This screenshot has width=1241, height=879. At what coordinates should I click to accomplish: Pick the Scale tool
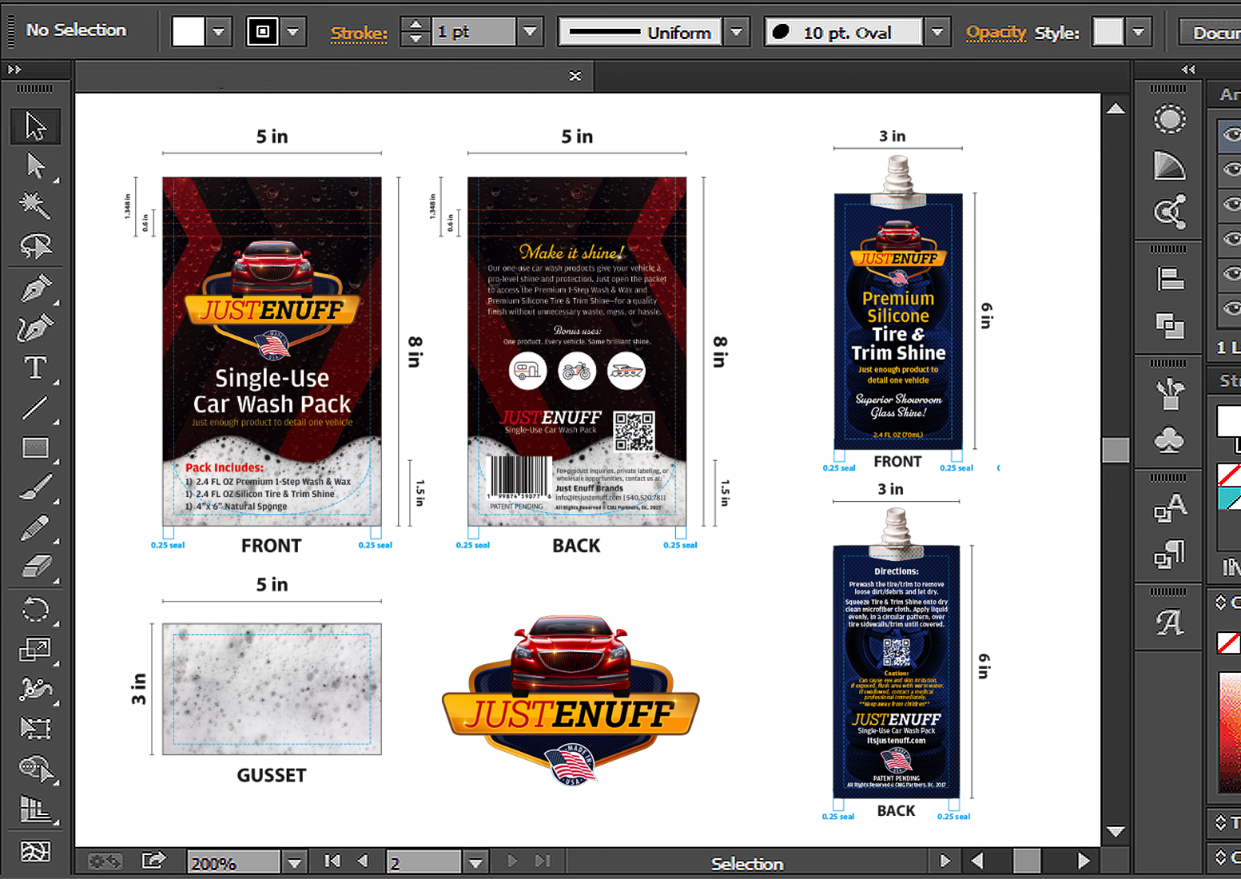35,650
